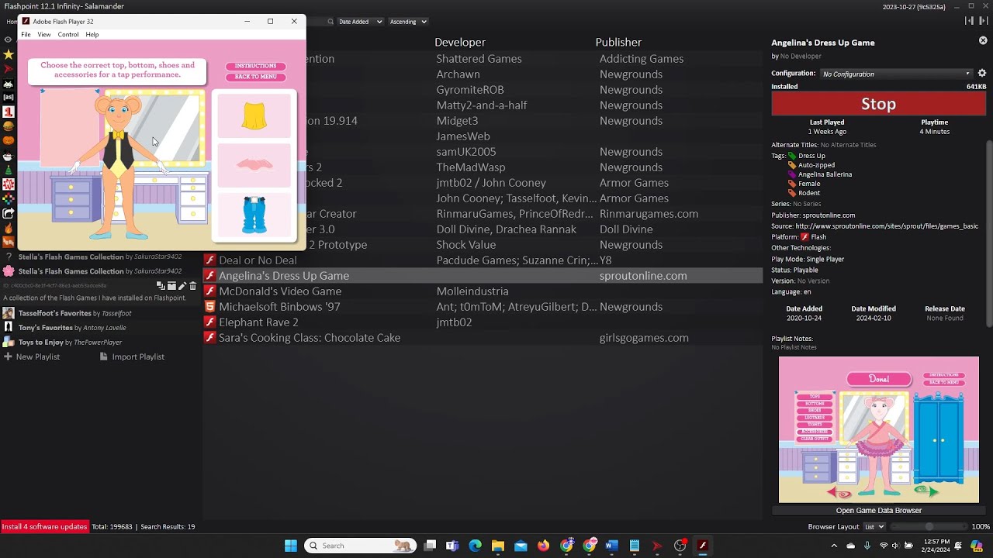Open Tony's Favorites playlist
Screen dimensions: 993x558
(x=101, y=328)
